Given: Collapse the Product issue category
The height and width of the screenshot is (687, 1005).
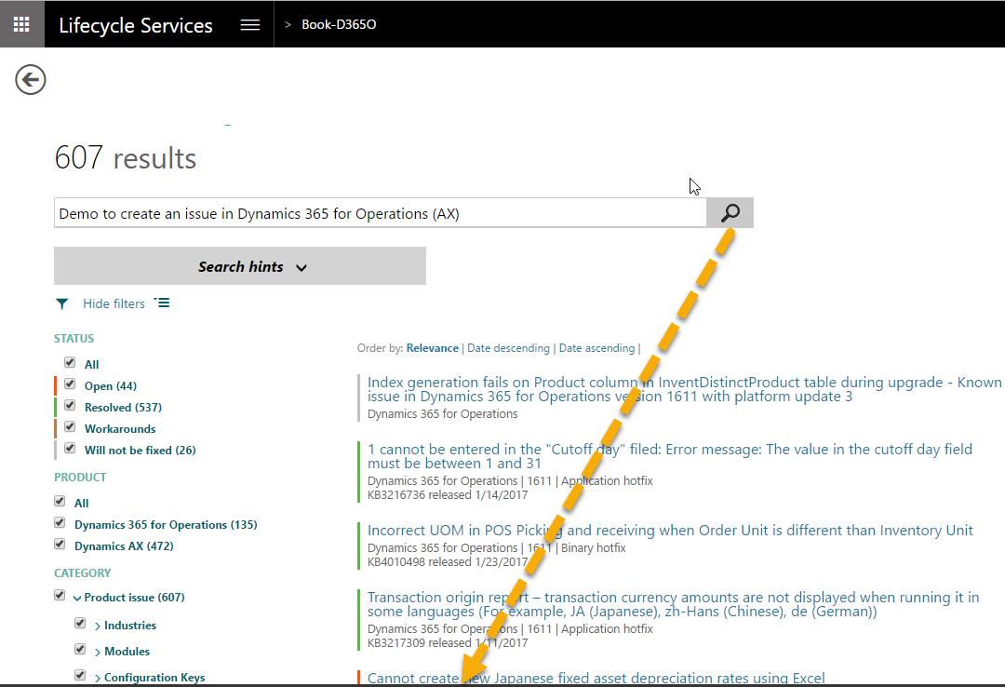Looking at the screenshot, I should [77, 598].
